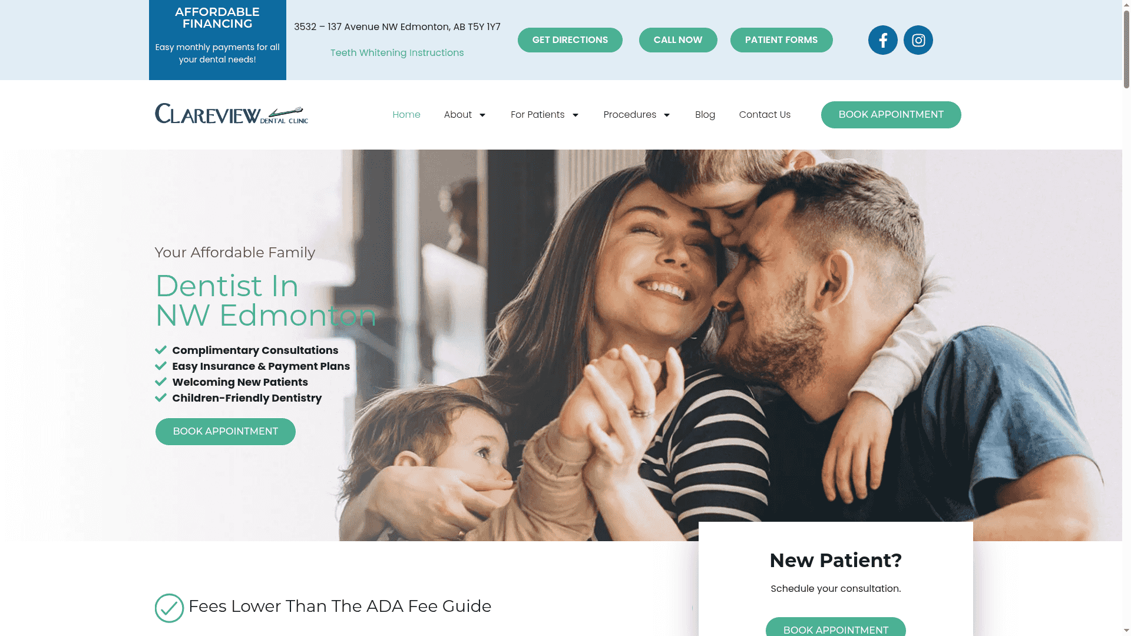Open Teeth Whitening Instructions link

pos(397,53)
